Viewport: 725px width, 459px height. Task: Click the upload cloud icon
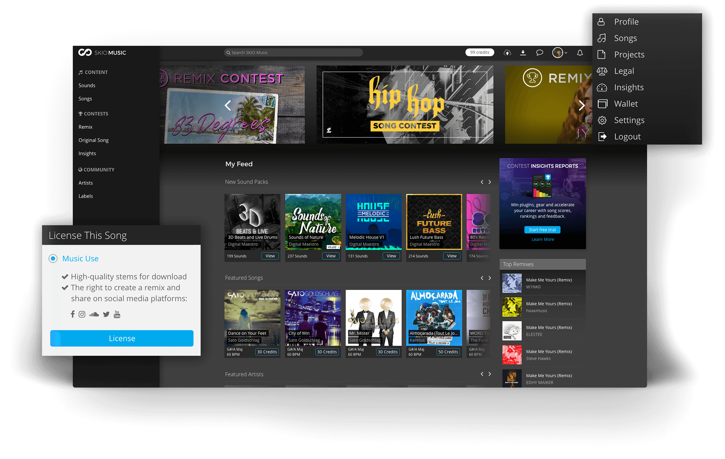click(507, 53)
